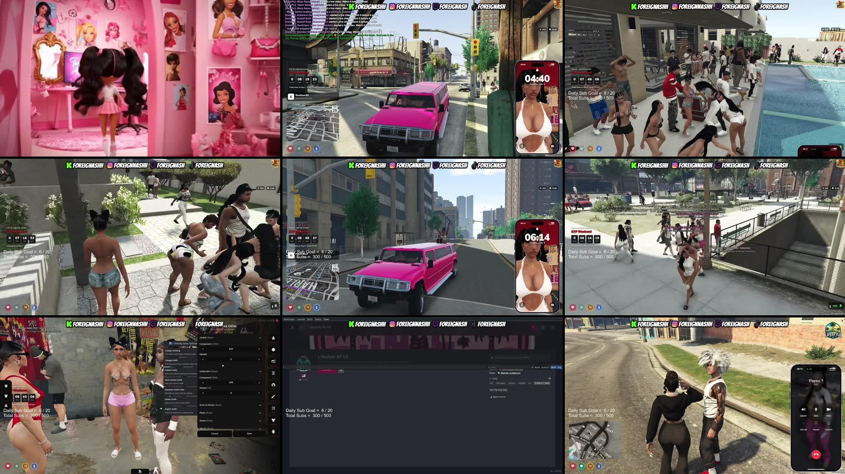Open the Game menu in the console bar
This screenshot has height=474, width=845.
[326, 319]
